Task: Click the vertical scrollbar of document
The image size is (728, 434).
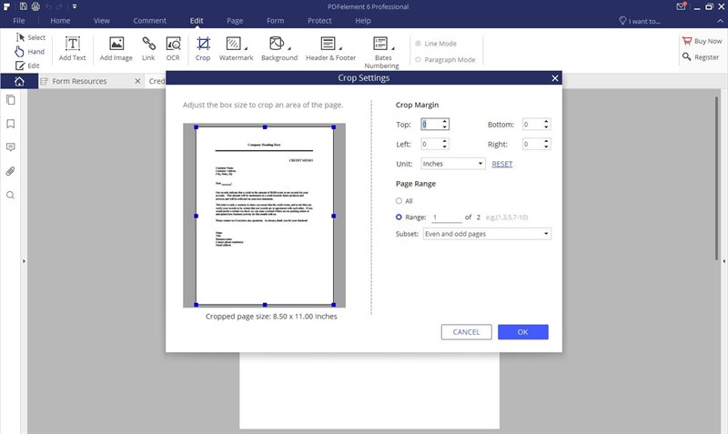Action: 717,178
